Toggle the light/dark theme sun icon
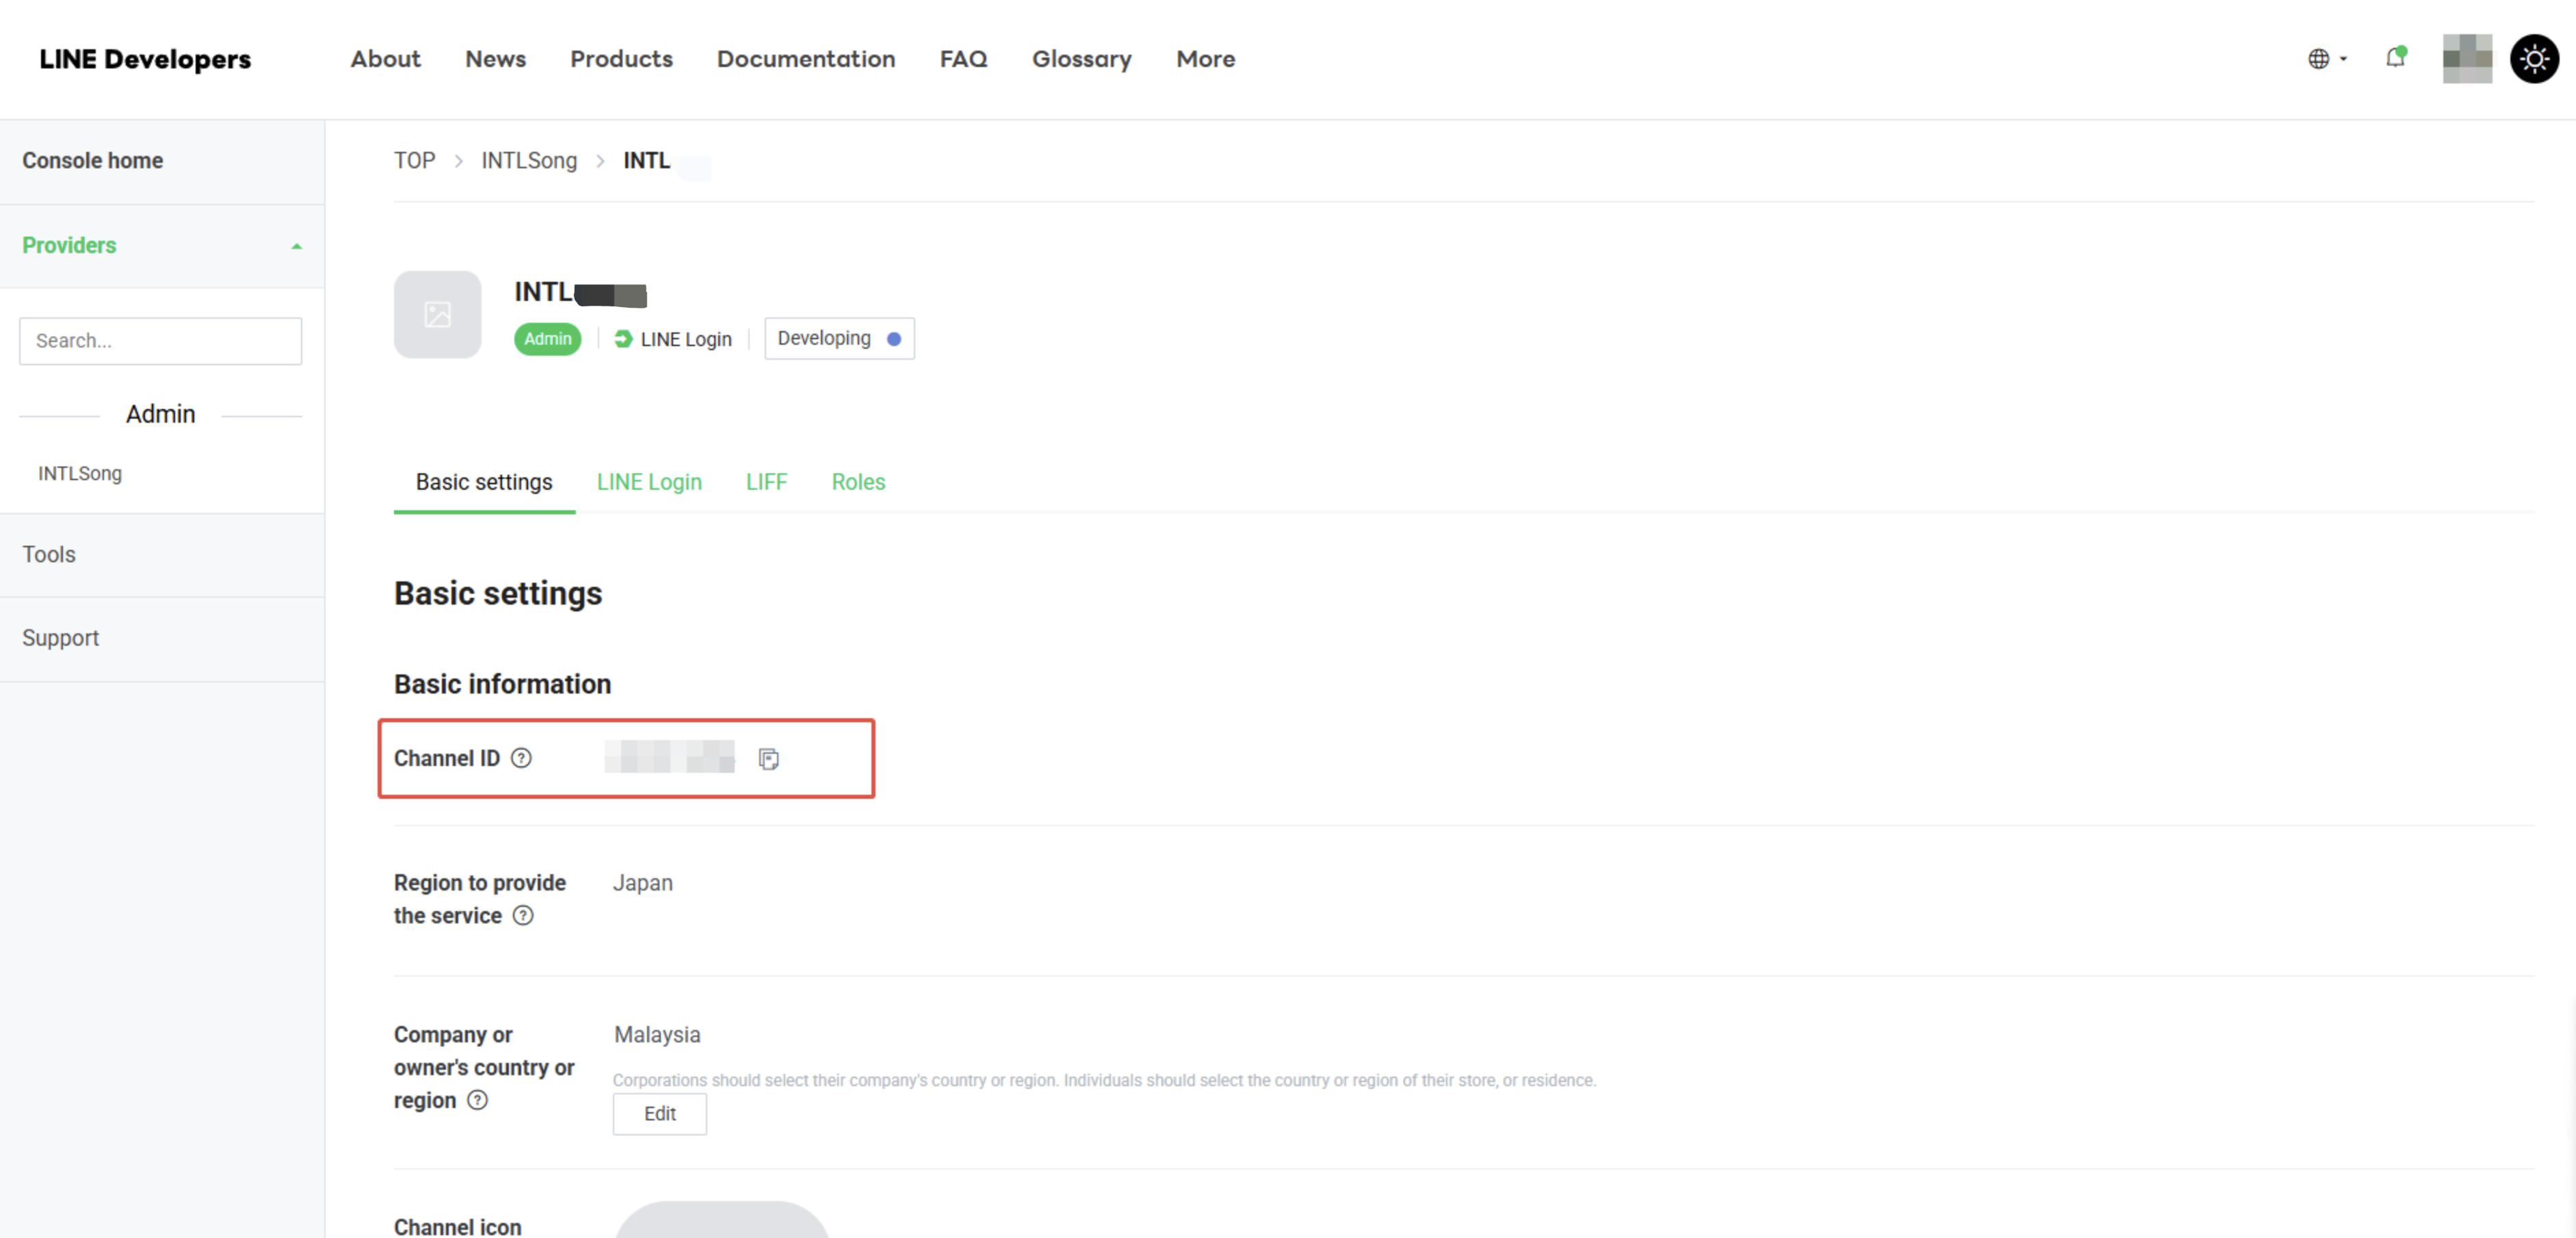This screenshot has width=2576, height=1238. [2534, 59]
